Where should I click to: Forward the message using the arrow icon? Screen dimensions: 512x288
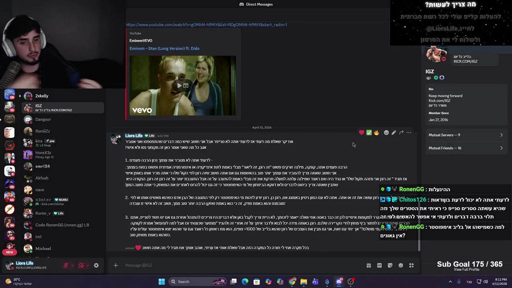click(401, 132)
